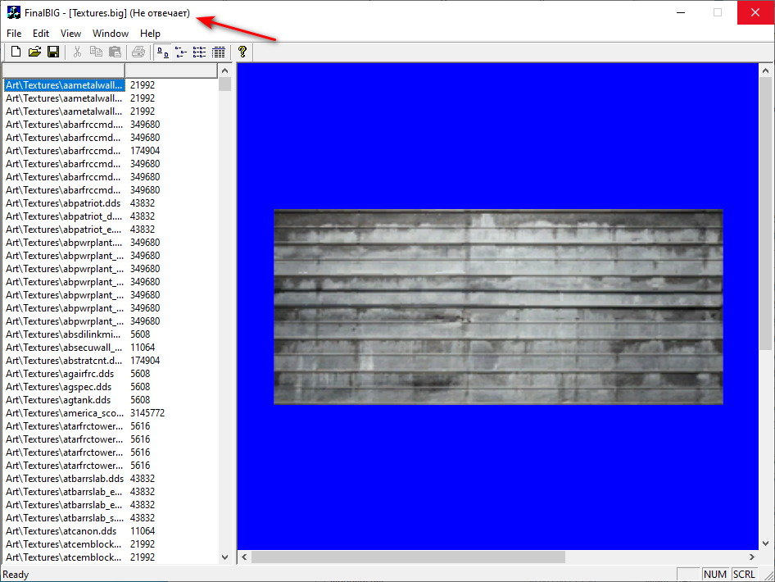Click the Print toolbar icon
This screenshot has width=775, height=582.
[x=138, y=52]
